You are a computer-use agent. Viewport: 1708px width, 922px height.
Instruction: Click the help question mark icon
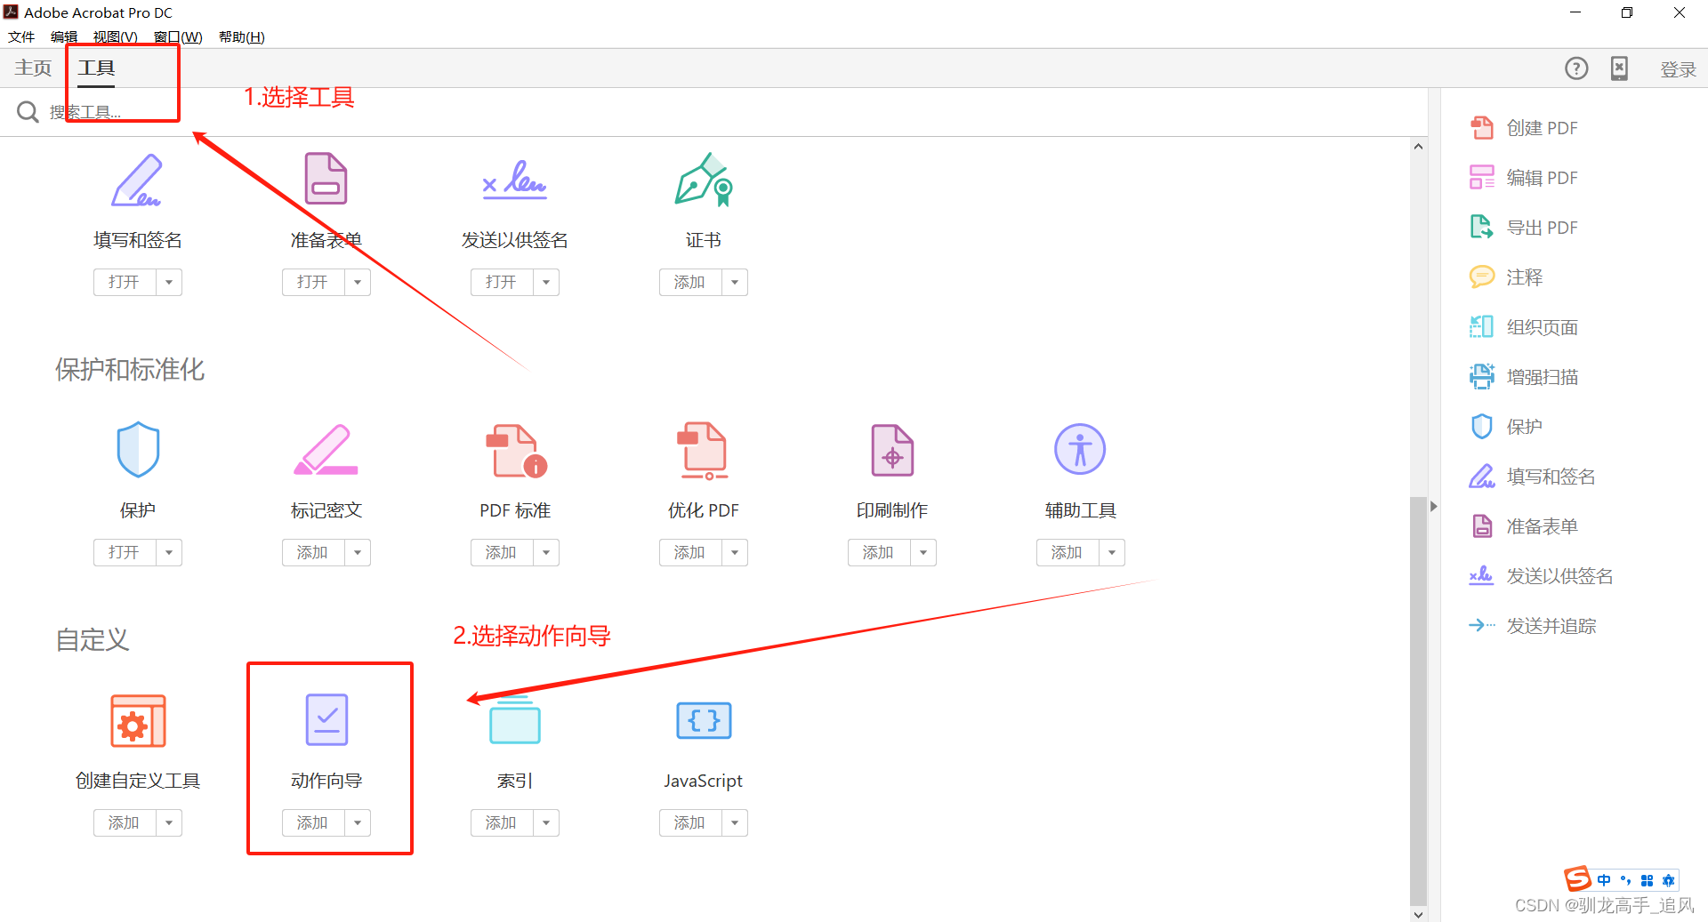click(1576, 68)
